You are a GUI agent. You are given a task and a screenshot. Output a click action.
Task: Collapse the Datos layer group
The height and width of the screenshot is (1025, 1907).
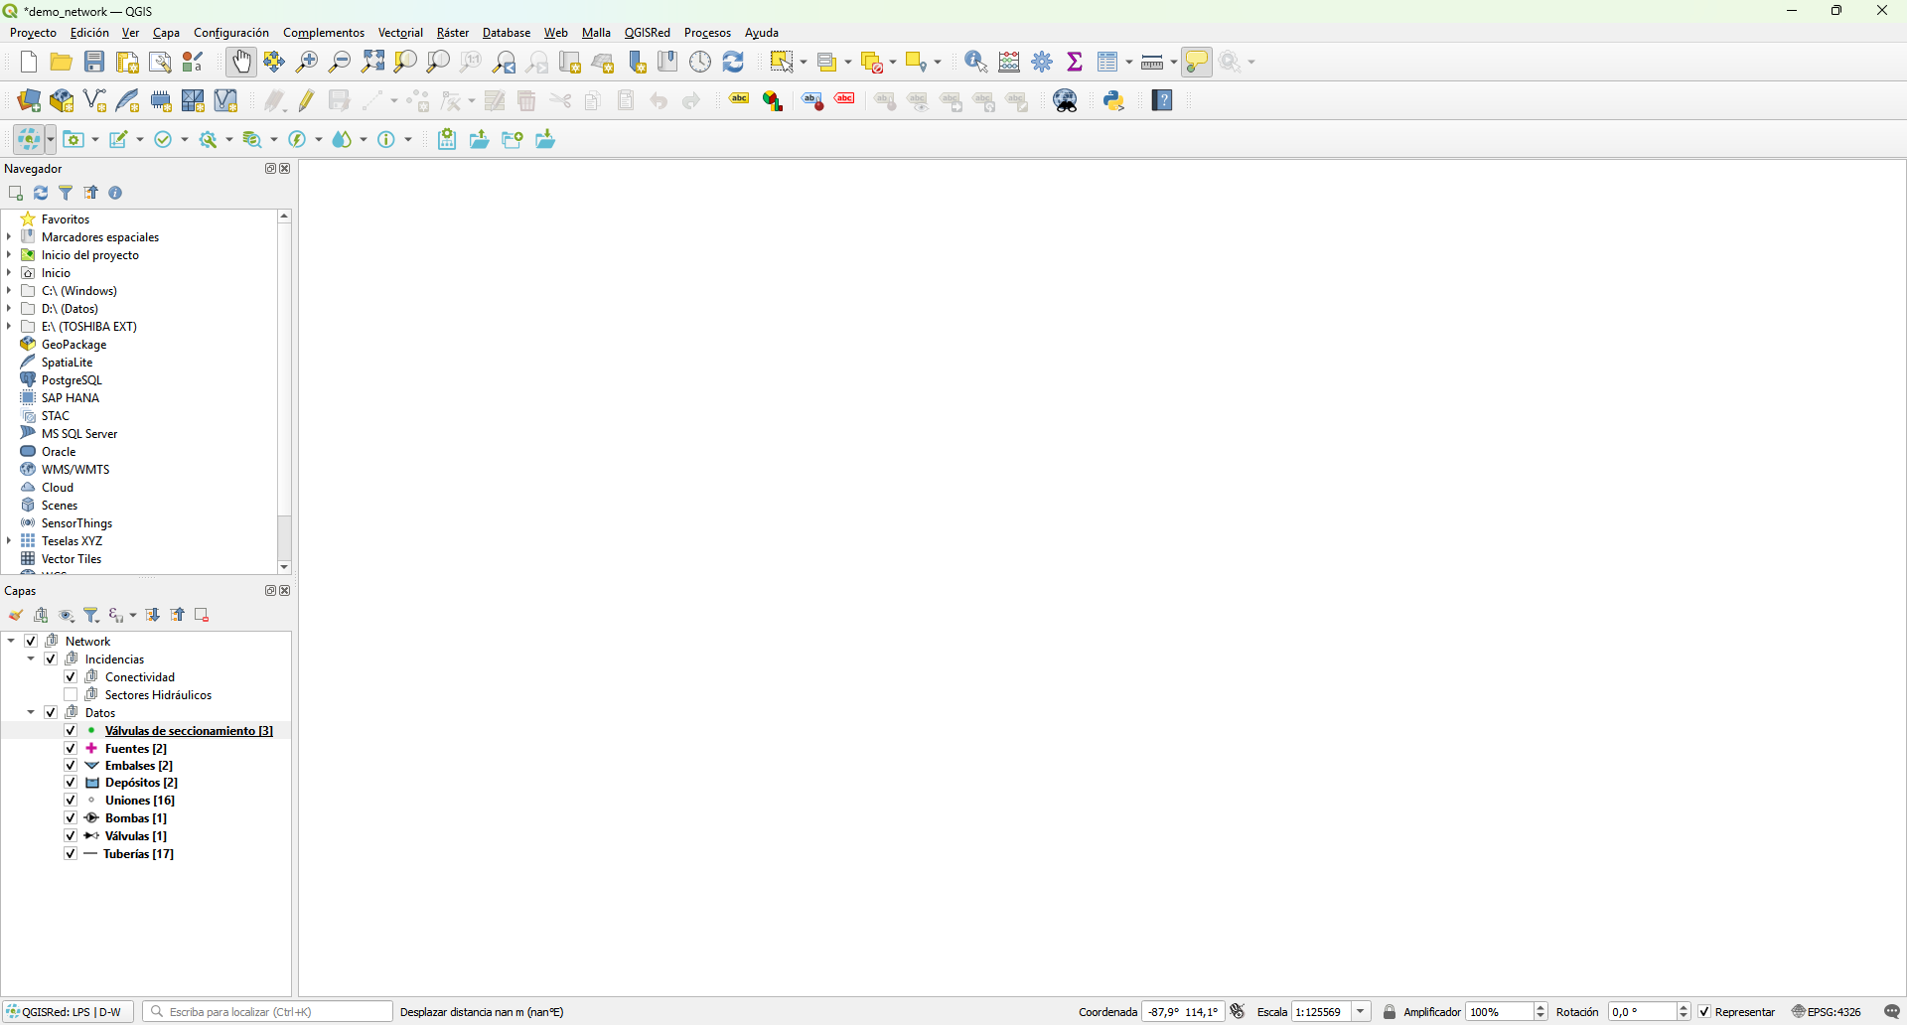tap(31, 713)
